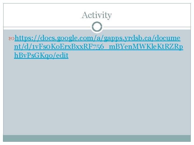The width and height of the screenshot is (194, 145).
Task: Click the white header area right of the title
Action: (151, 15)
